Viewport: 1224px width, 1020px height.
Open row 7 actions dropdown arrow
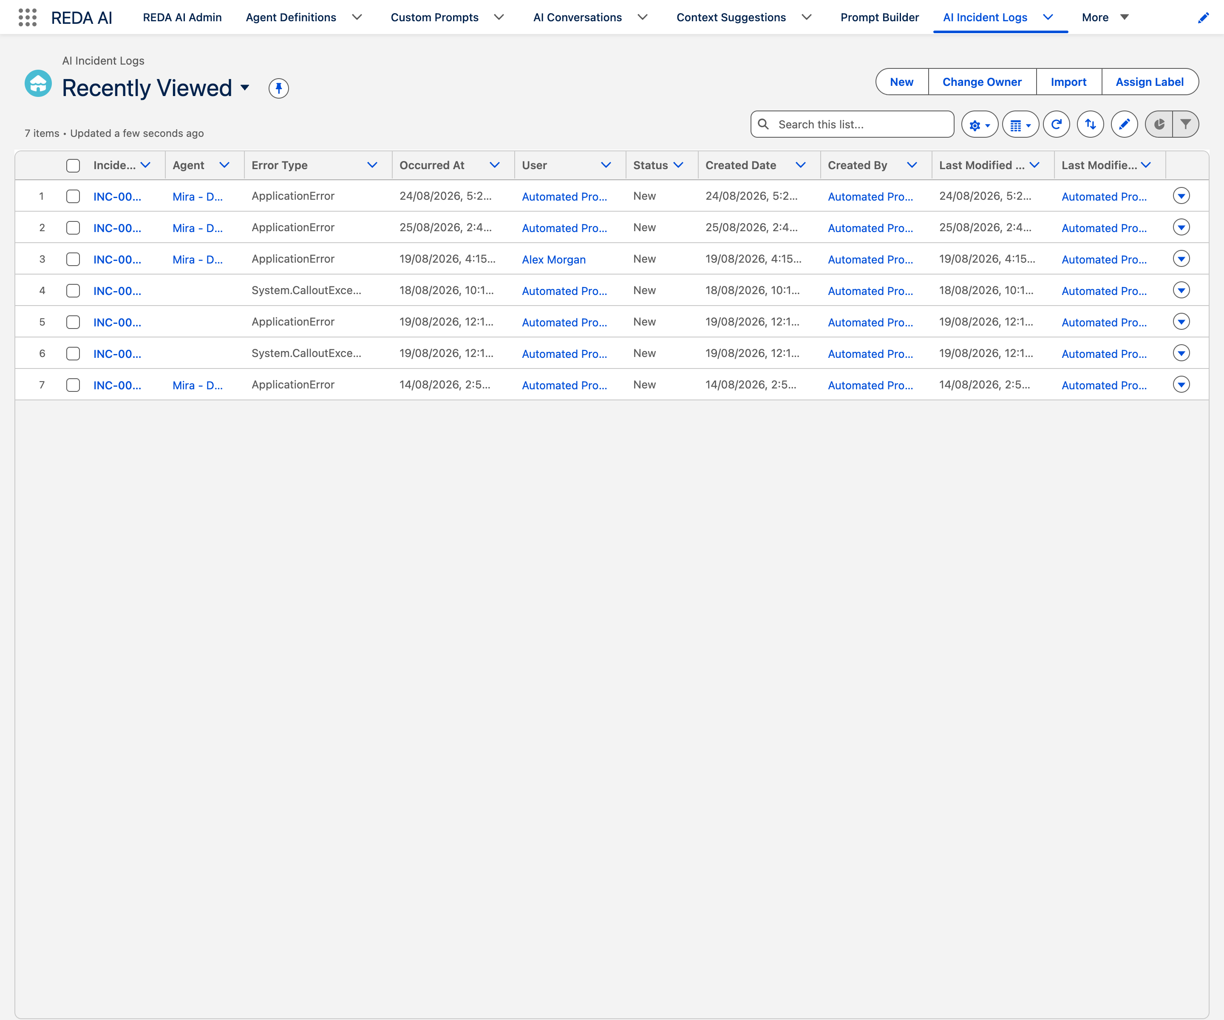point(1181,385)
